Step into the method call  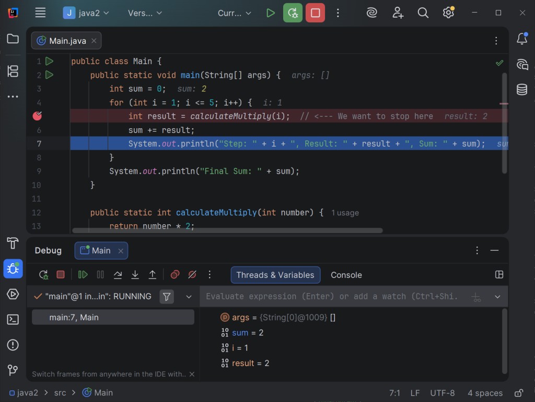(135, 275)
